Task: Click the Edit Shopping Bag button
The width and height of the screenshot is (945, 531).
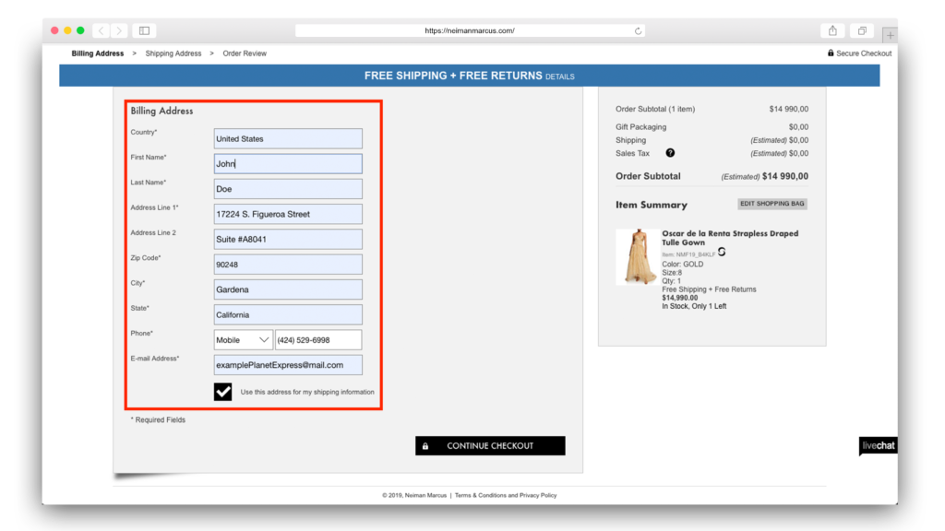Action: pos(772,204)
